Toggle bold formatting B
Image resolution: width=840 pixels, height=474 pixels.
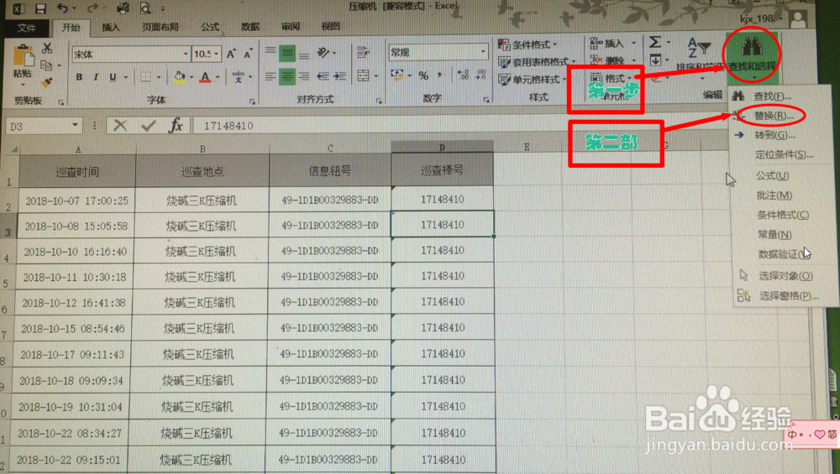click(x=79, y=77)
